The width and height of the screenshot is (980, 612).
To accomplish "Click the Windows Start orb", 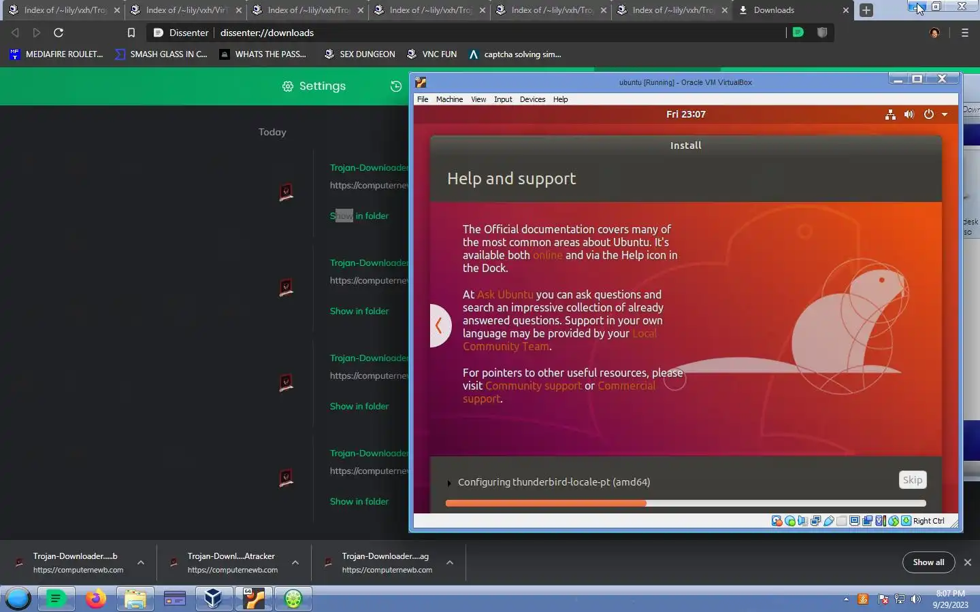I will 18,598.
